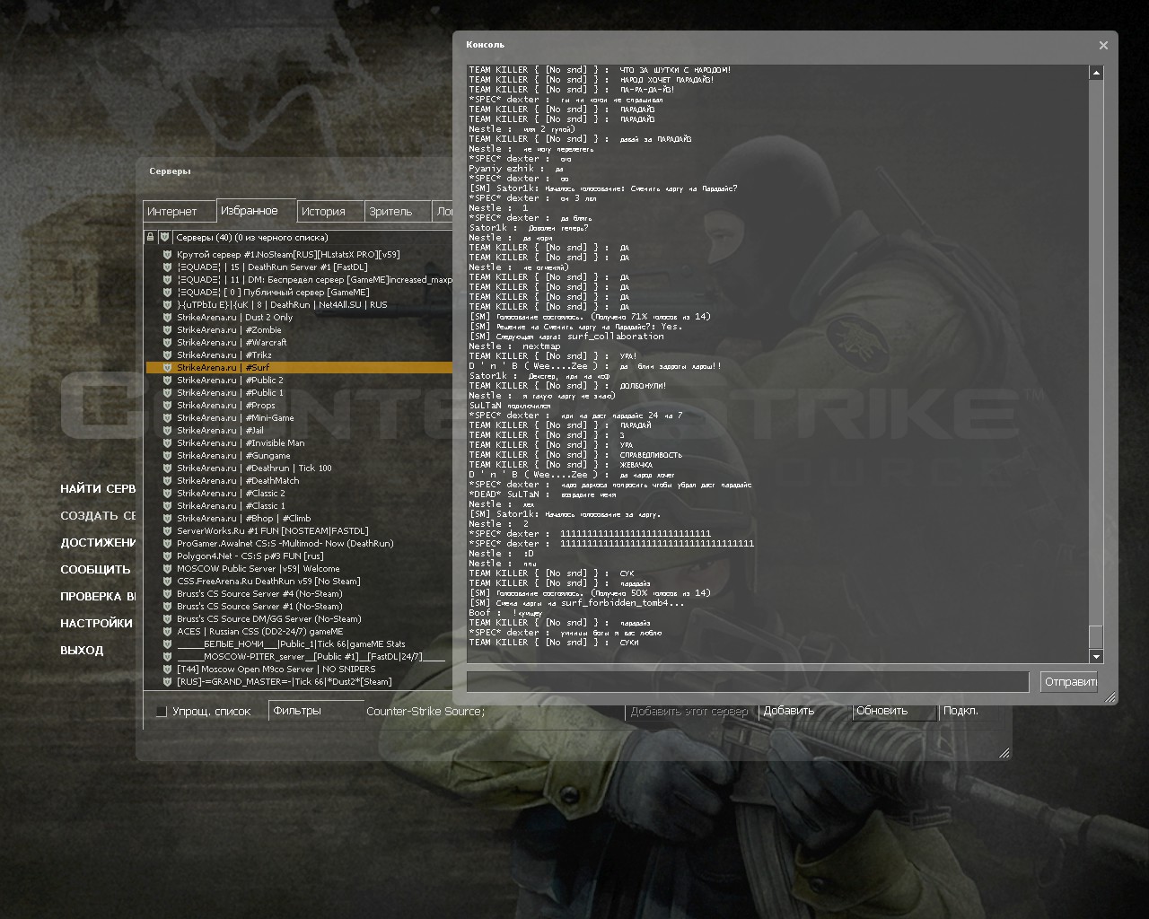Viewport: 1149px width, 919px height.
Task: Select Bruss's CS Source Server #4
Action: point(300,594)
